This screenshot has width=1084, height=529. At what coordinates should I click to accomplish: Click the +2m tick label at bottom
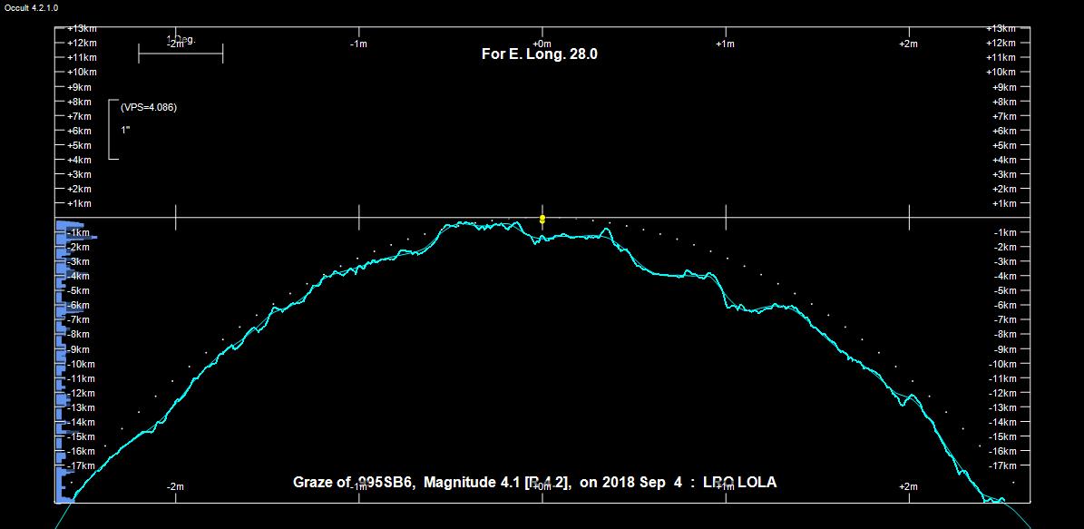click(908, 486)
